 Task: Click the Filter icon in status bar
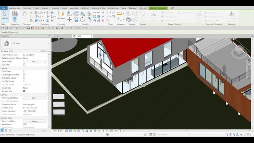[x=248, y=134]
